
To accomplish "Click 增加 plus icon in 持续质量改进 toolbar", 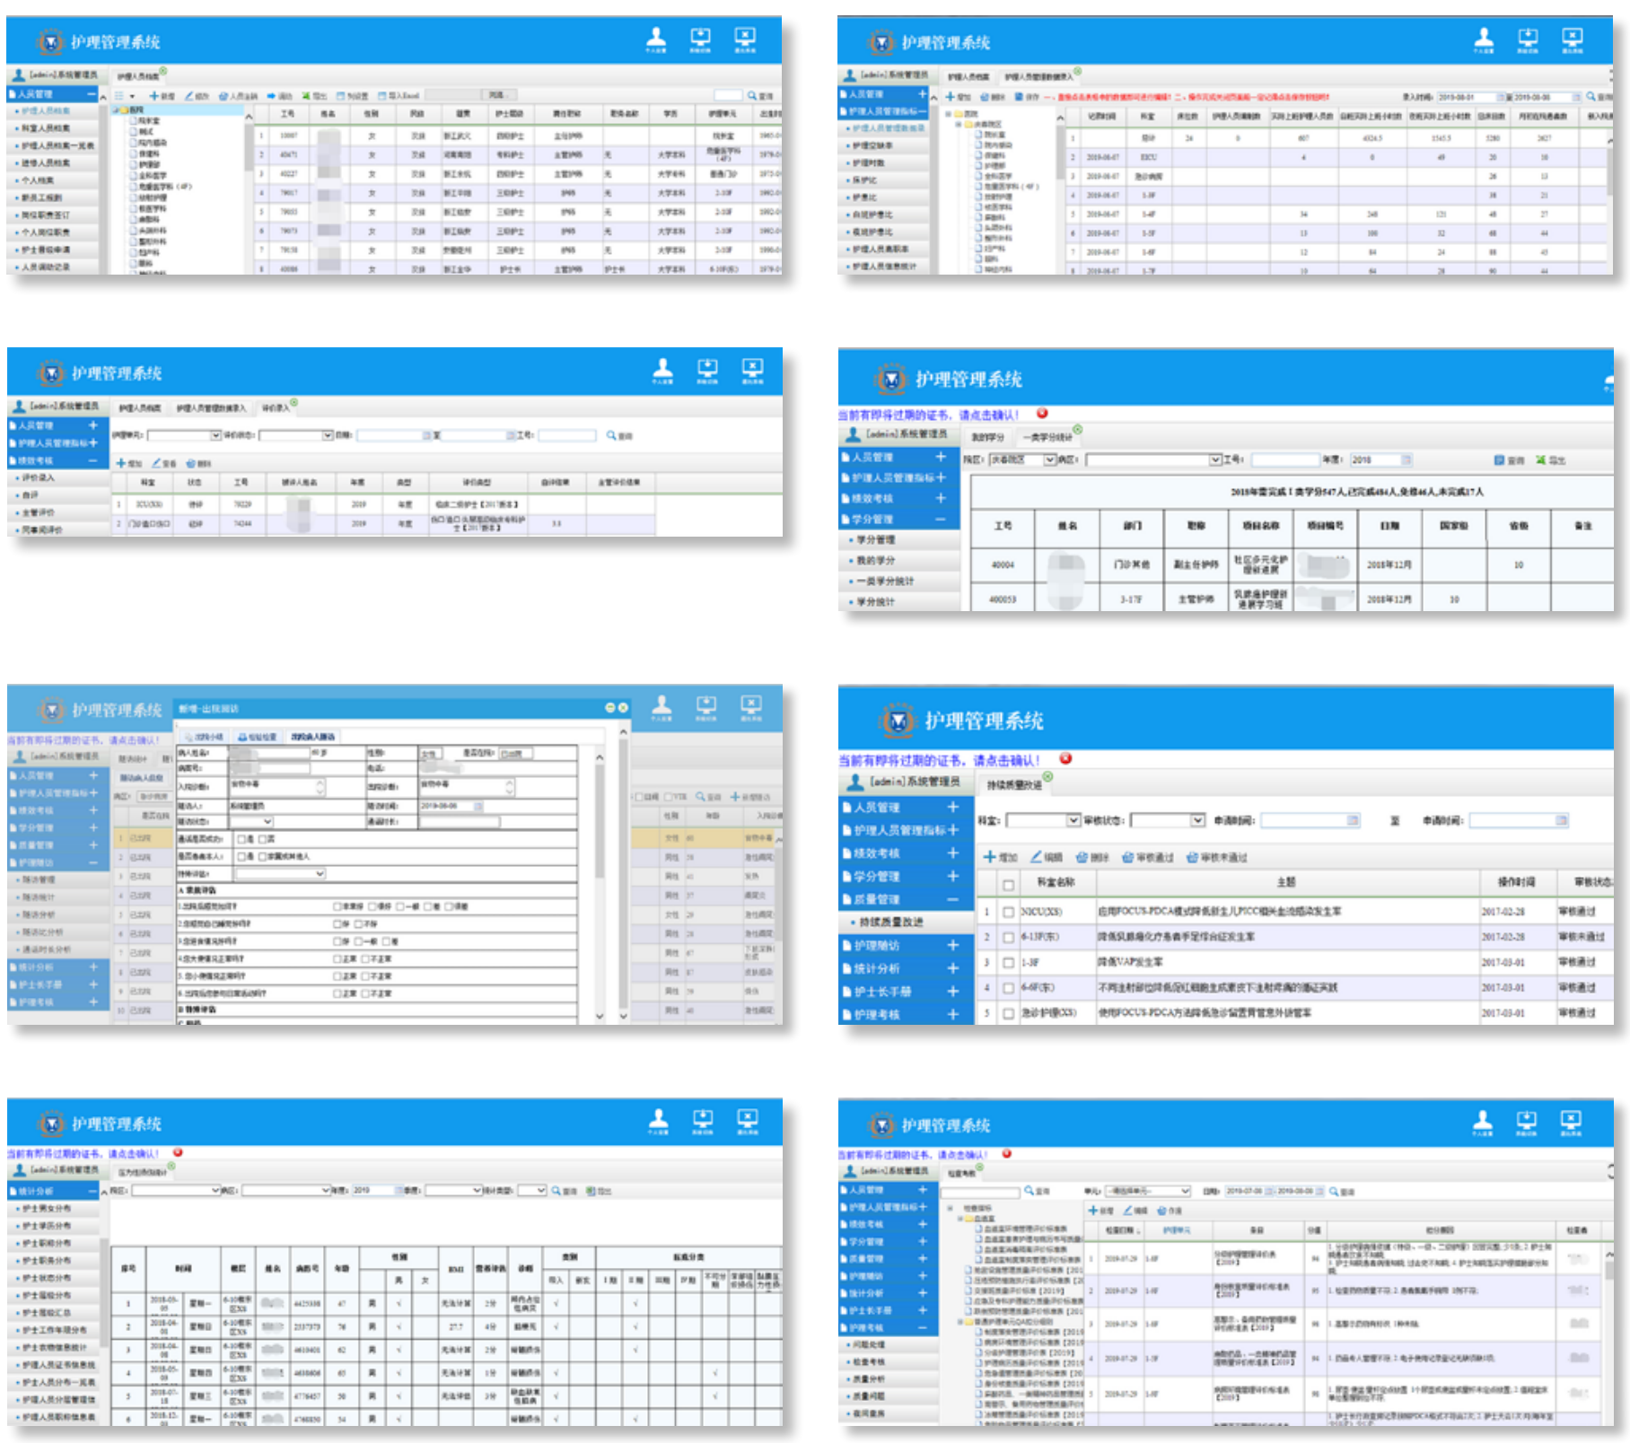I will coord(989,857).
